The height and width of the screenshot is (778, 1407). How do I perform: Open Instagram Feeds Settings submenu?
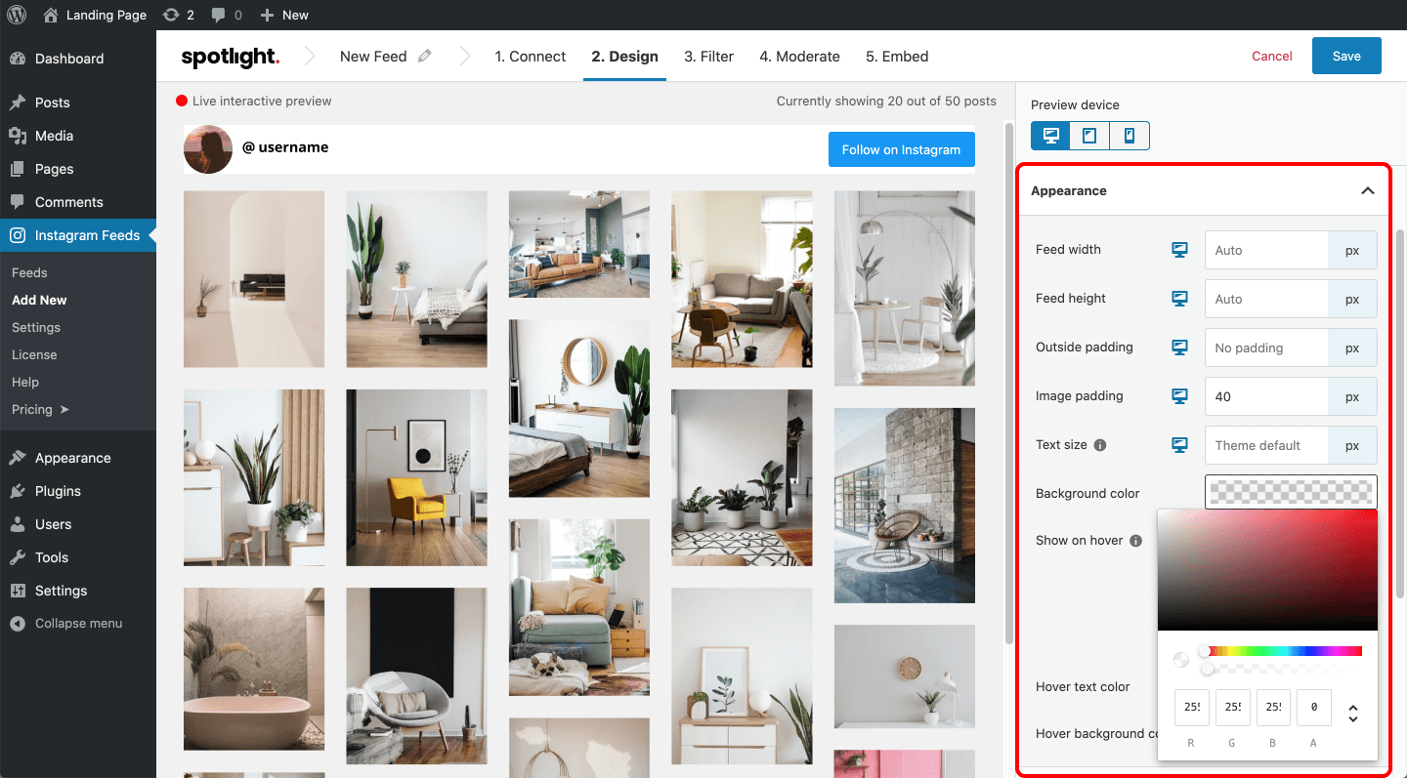pyautogui.click(x=36, y=327)
